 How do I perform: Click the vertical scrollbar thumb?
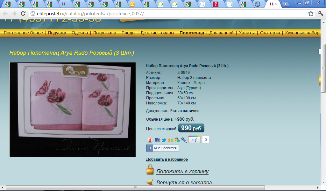(x=323, y=68)
